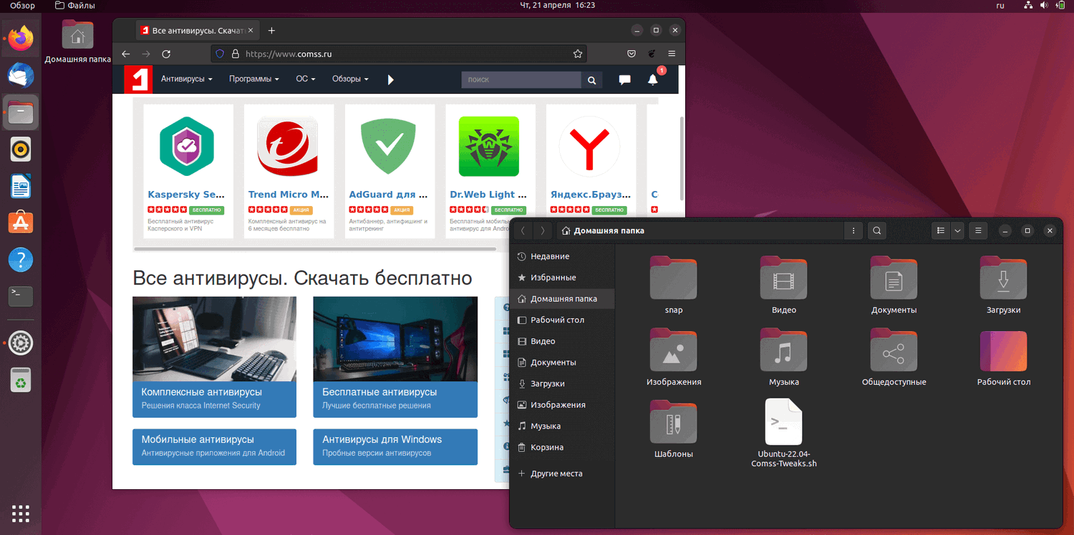Expand the Обзоры dropdown menu

click(x=351, y=79)
